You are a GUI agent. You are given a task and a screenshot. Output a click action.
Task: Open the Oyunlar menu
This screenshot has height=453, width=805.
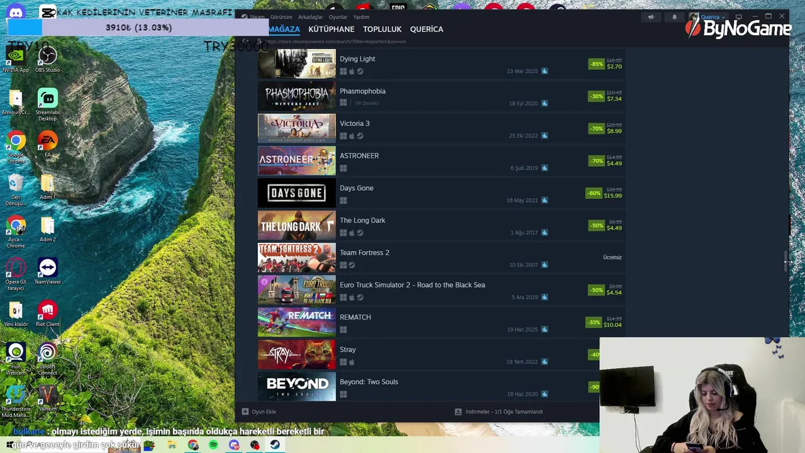coord(338,17)
